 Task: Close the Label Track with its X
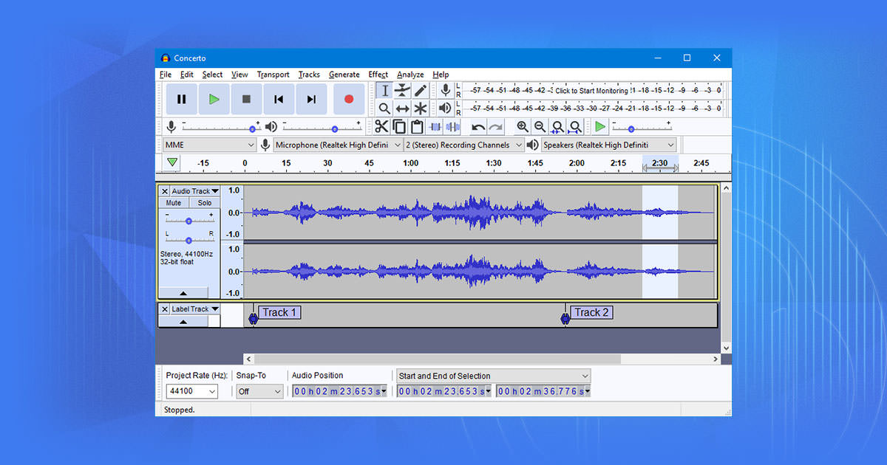pos(165,309)
